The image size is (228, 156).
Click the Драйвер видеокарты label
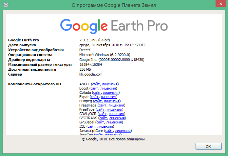(x=29, y=60)
